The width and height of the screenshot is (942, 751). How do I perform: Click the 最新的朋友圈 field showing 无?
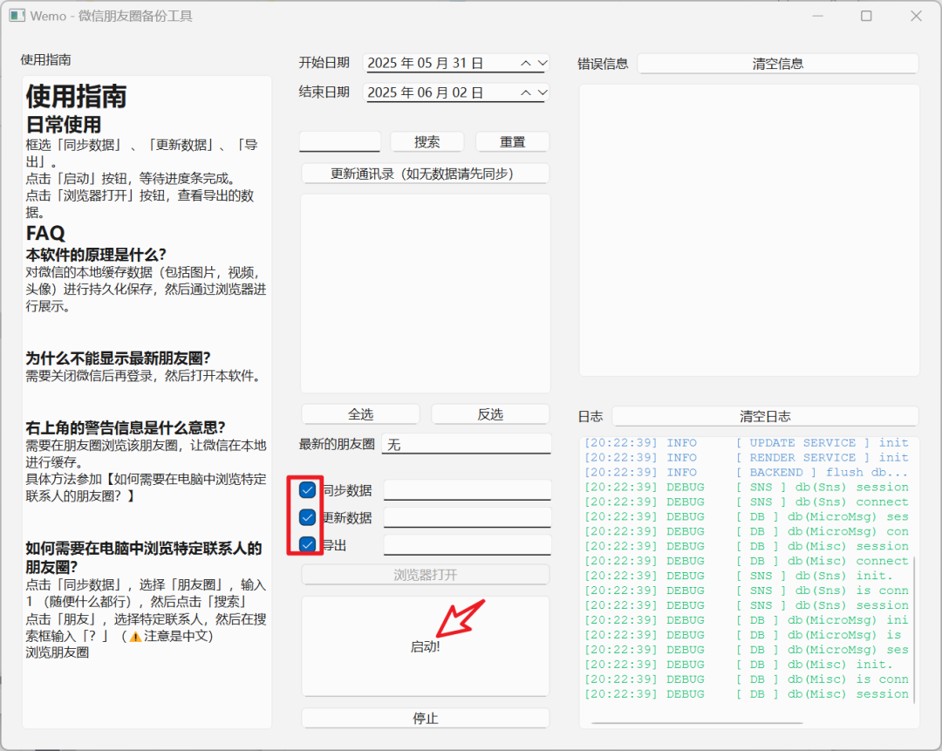(466, 443)
